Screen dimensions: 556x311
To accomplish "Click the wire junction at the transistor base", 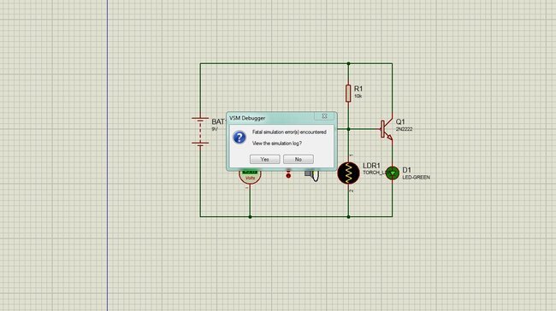I will click(x=348, y=129).
